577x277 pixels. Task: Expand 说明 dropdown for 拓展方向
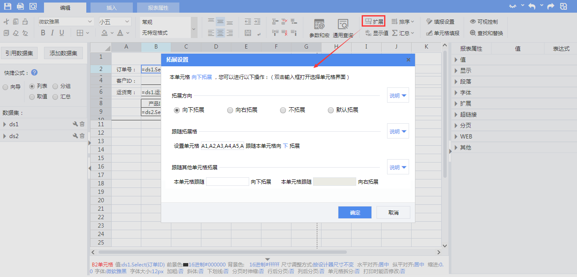398,95
